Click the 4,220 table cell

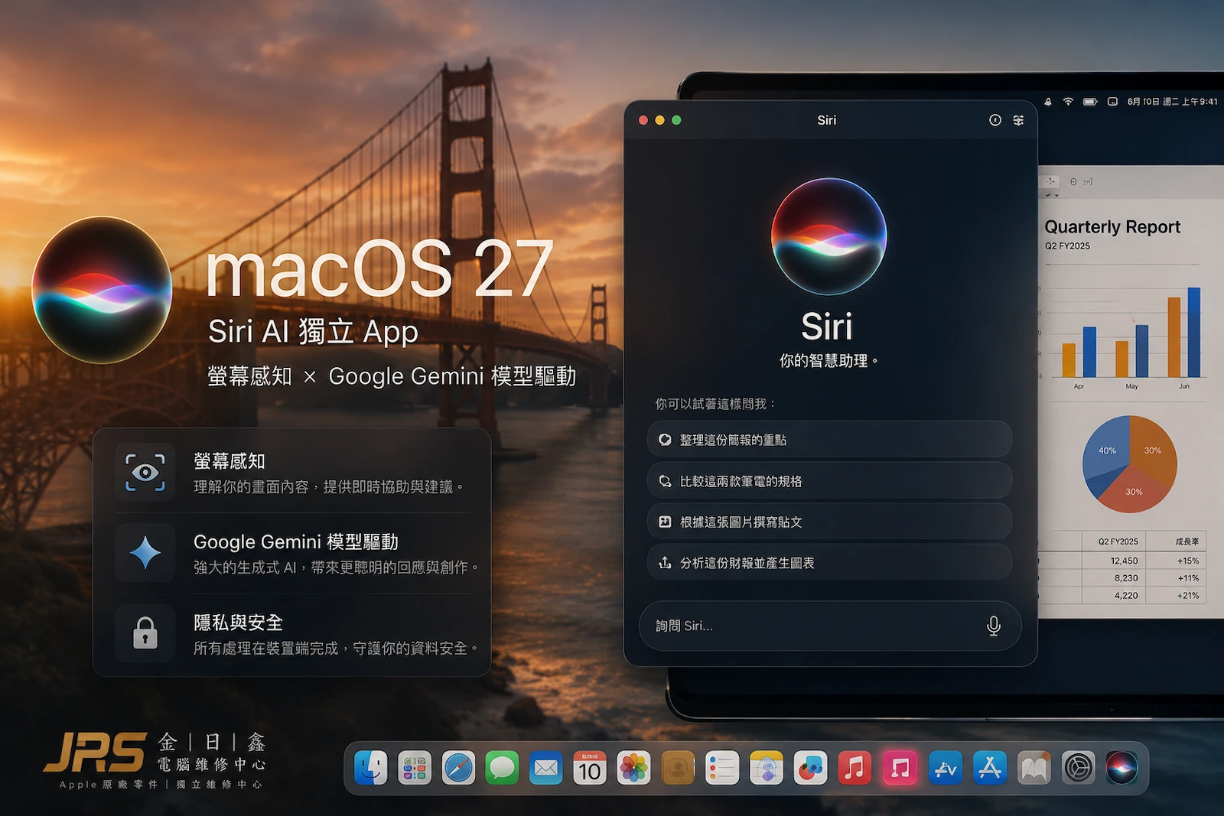click(x=1126, y=595)
